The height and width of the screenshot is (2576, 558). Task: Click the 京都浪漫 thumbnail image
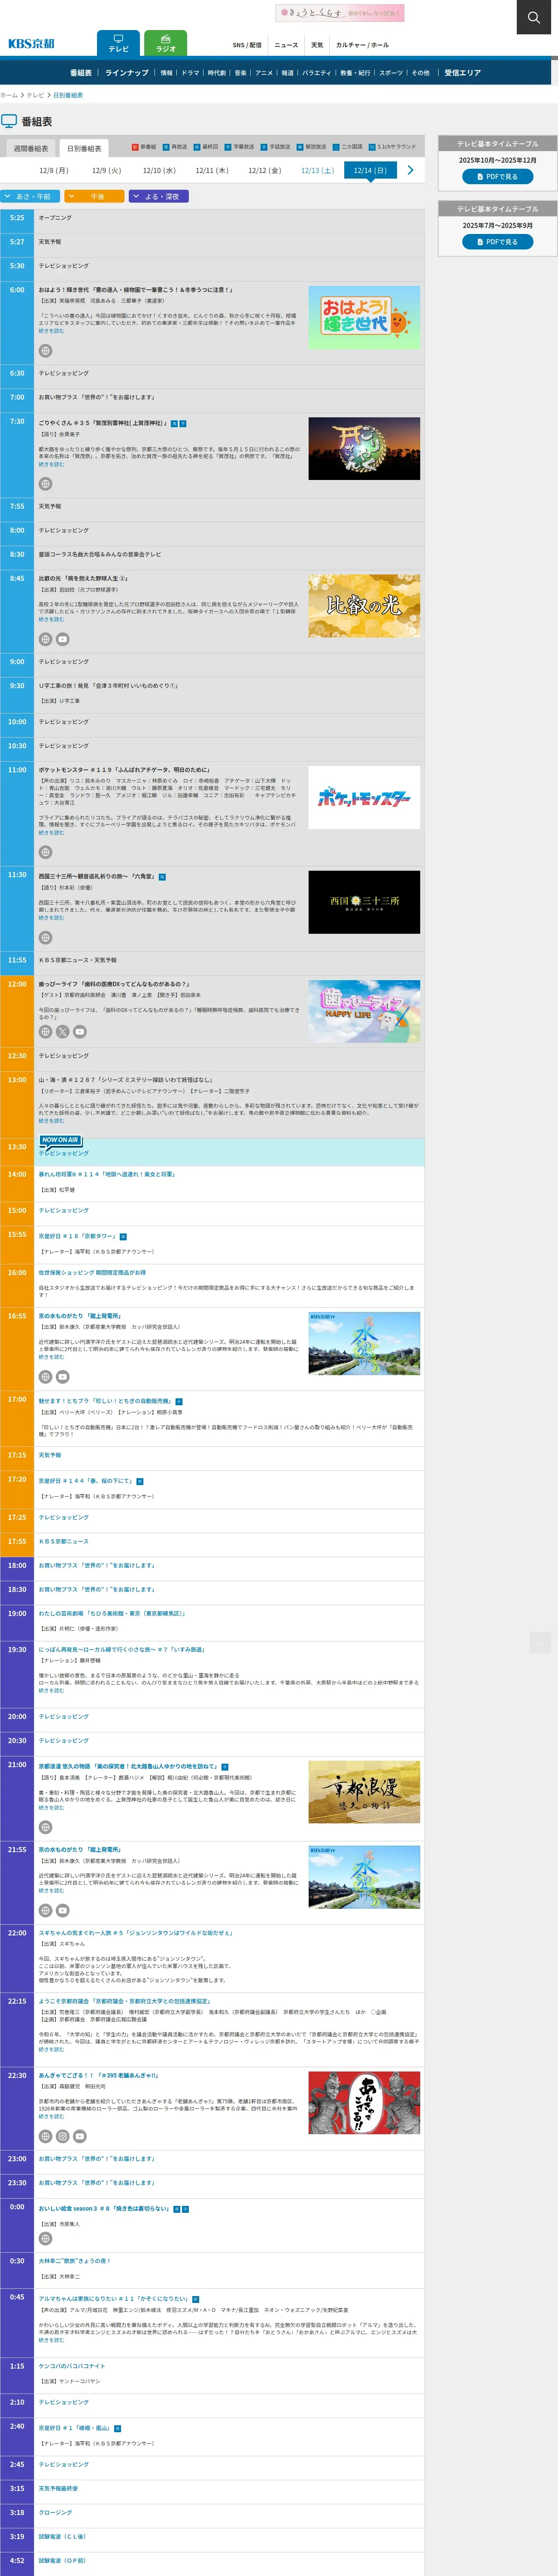point(364,1792)
